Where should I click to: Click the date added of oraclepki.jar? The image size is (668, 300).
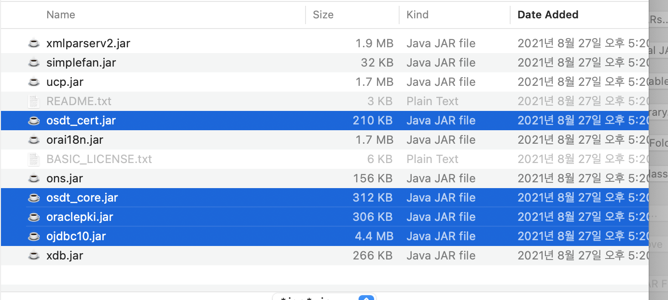point(583,217)
